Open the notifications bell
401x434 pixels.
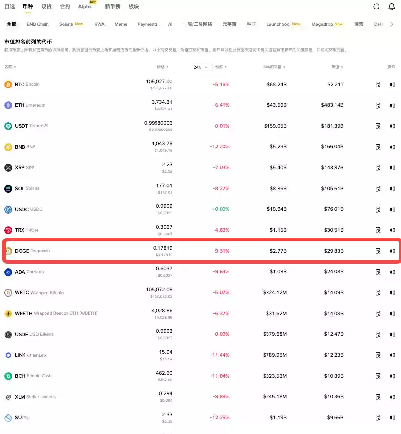pyautogui.click(x=392, y=7)
